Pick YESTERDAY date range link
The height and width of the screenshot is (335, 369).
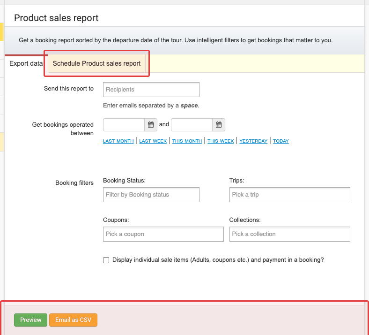pyautogui.click(x=253, y=141)
